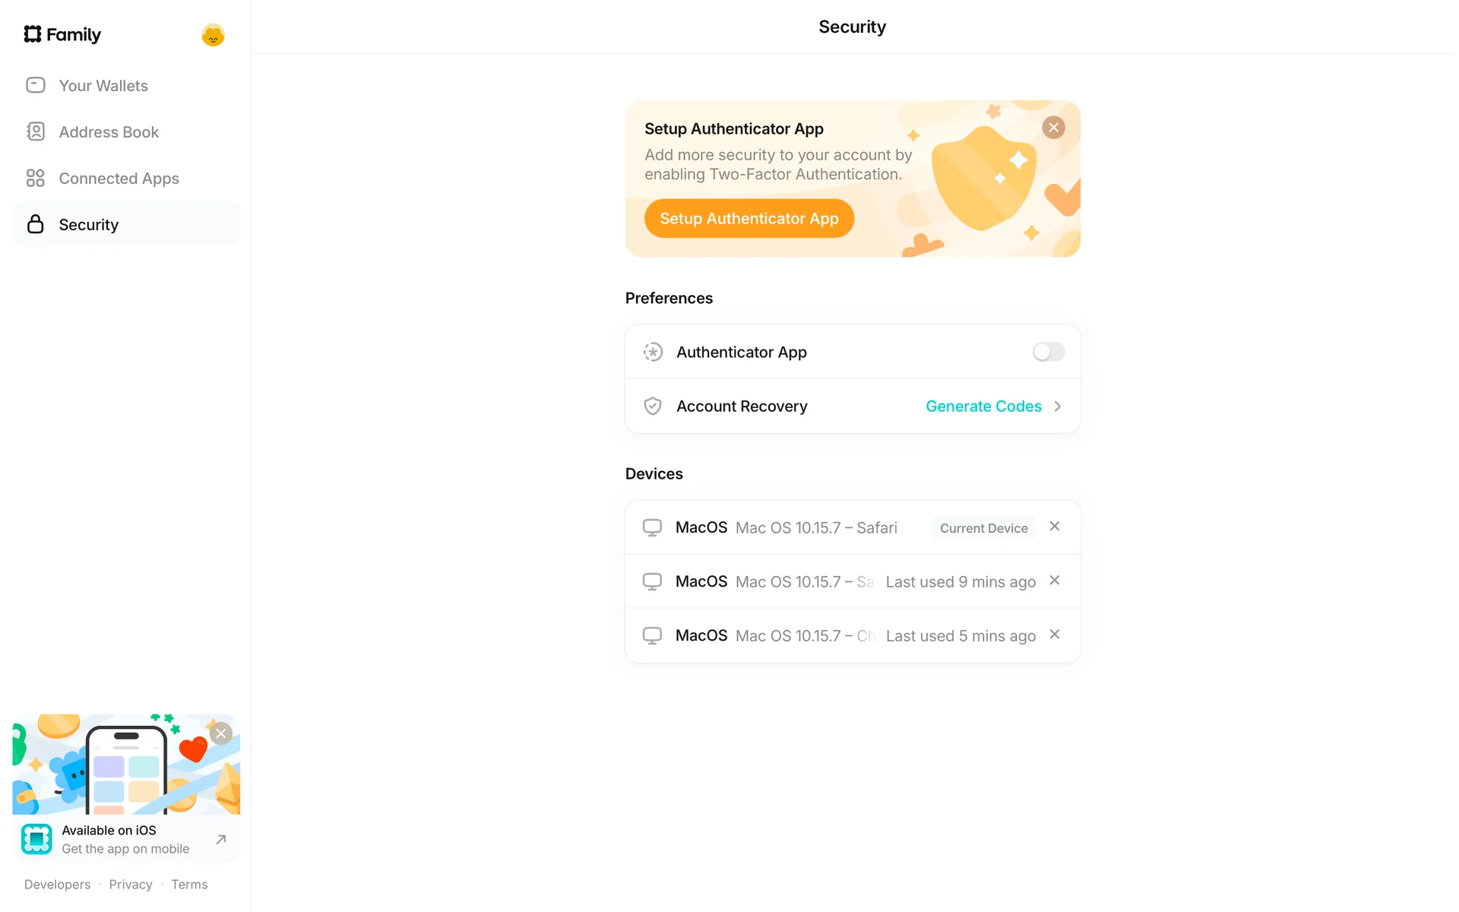Image resolution: width=1459 pixels, height=912 pixels.
Task: Open Your Wallets page
Action: pos(103,86)
